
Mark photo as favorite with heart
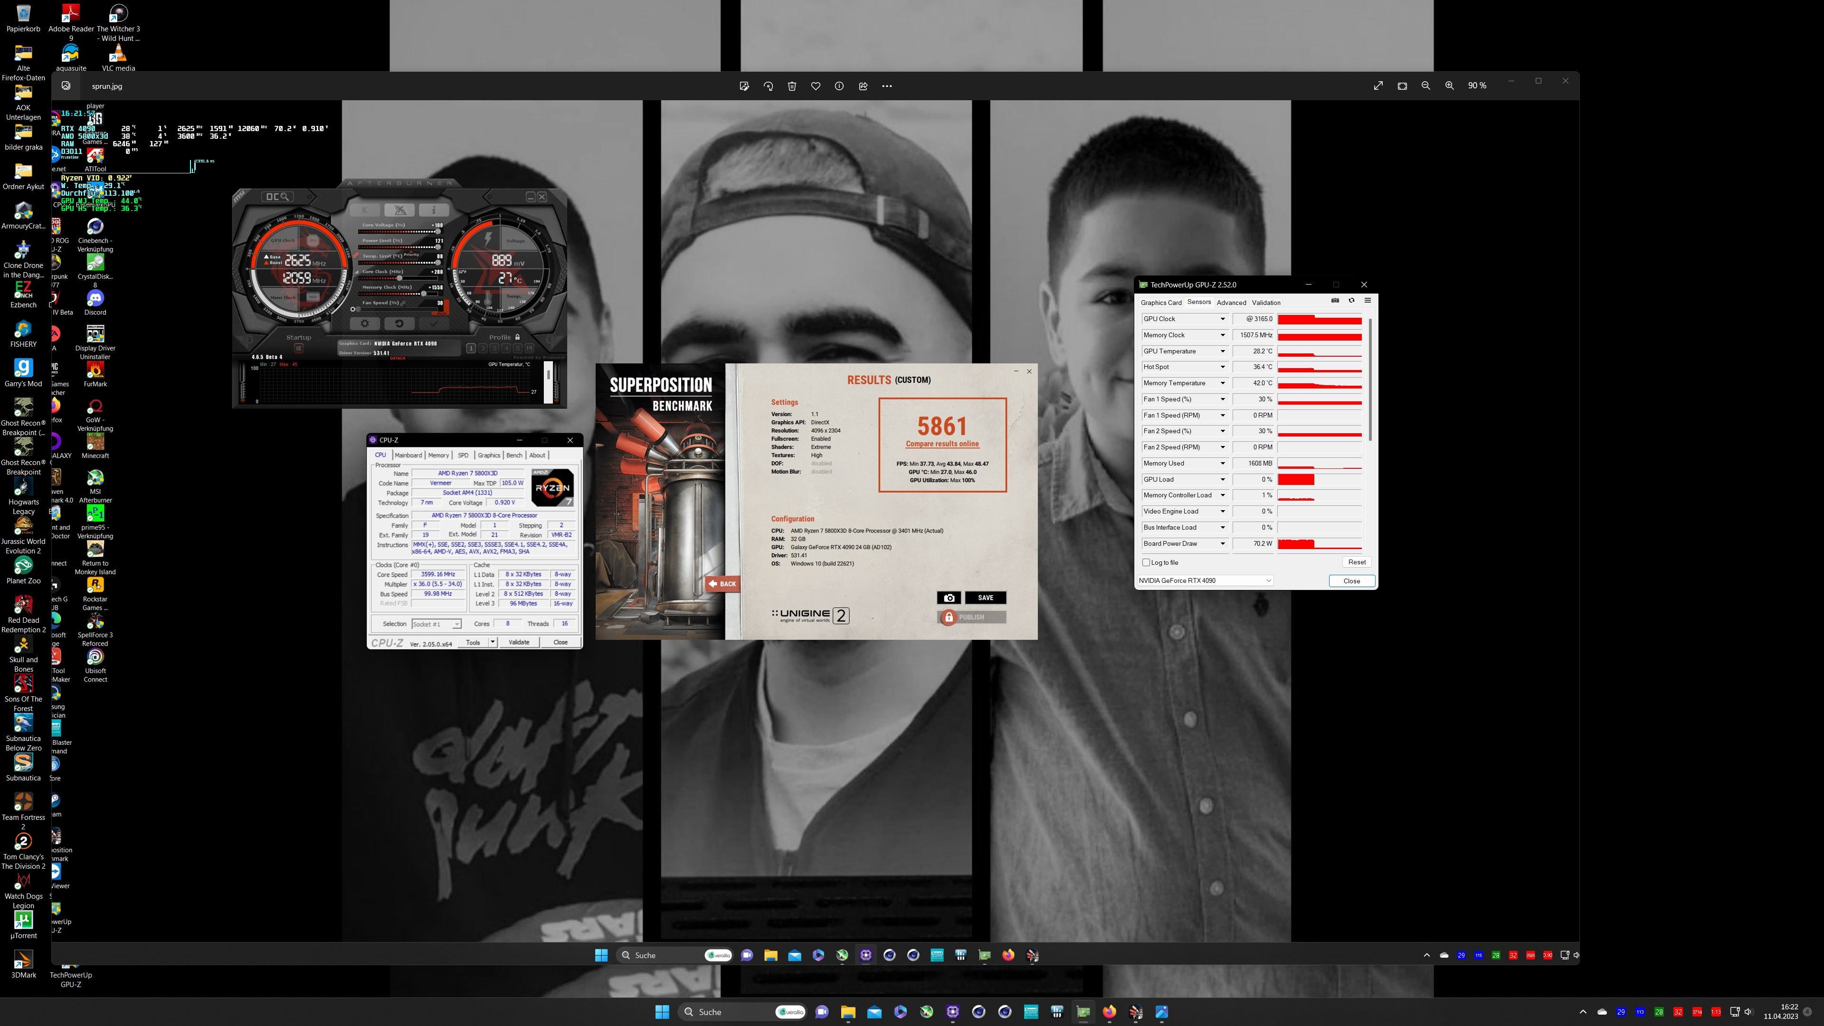(816, 85)
